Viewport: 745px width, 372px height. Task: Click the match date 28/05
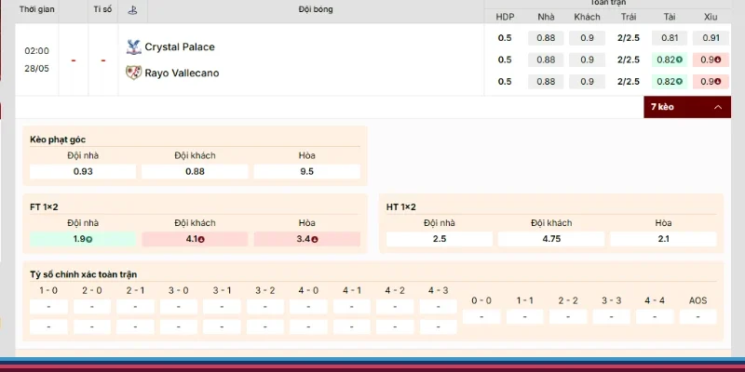[x=37, y=68]
